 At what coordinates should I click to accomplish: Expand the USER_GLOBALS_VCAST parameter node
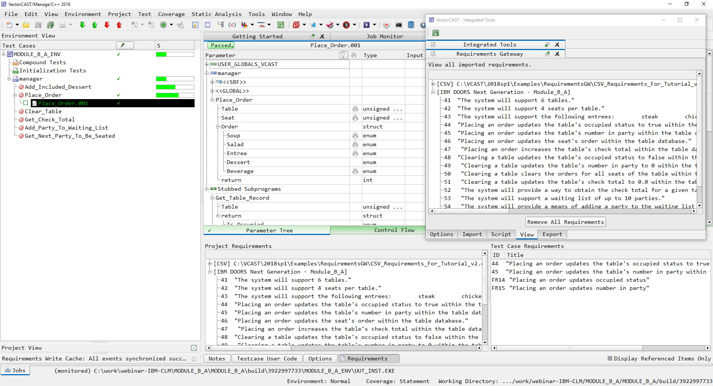click(207, 64)
